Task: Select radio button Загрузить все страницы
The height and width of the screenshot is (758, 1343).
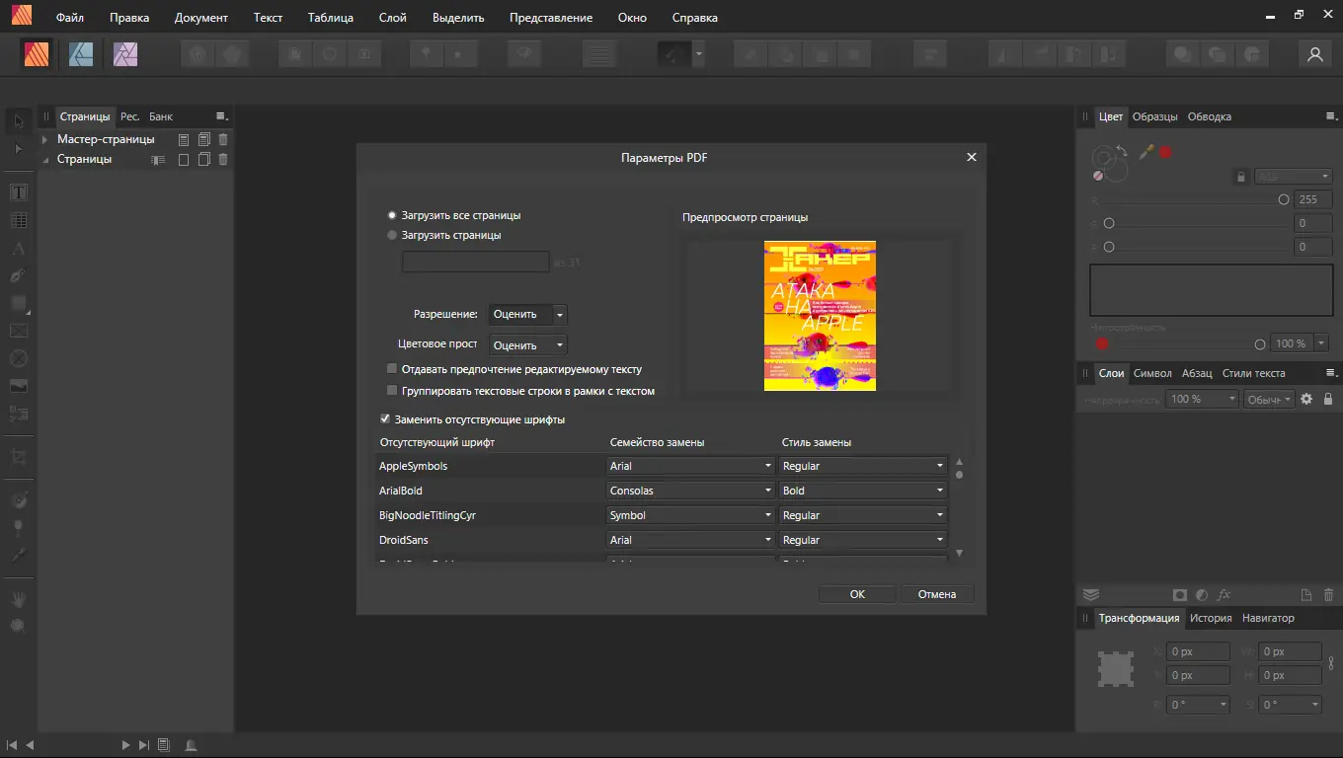Action: (392, 214)
